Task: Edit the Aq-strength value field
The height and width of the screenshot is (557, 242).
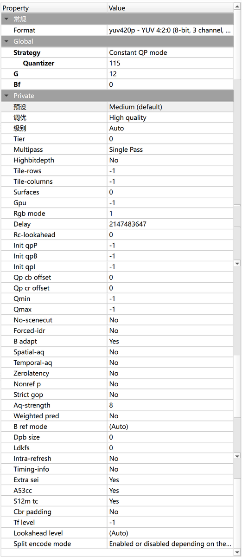Action: [x=170, y=405]
